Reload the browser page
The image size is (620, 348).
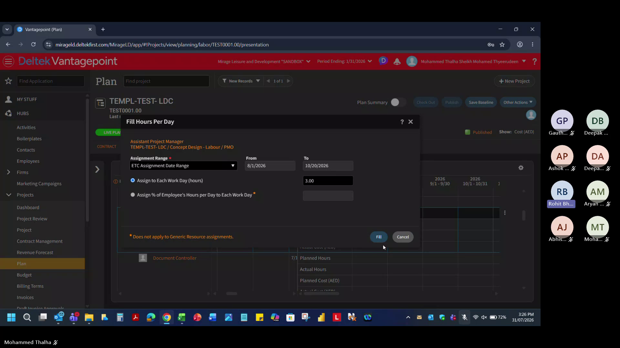33,44
